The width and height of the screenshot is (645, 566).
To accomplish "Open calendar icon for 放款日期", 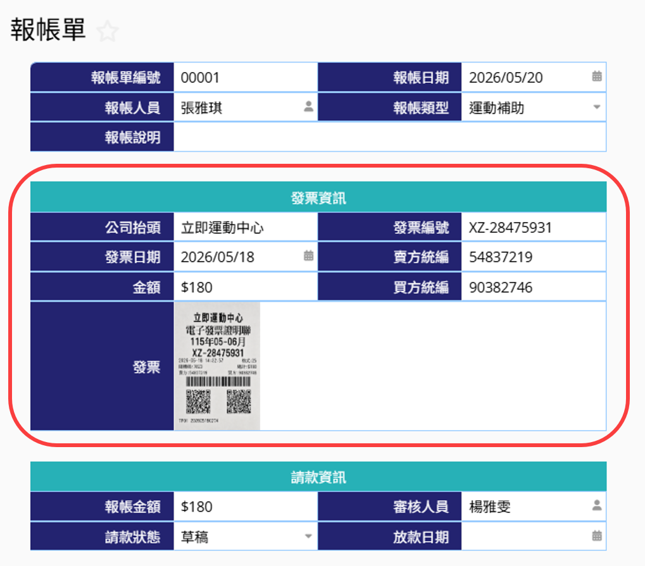I will coord(596,536).
